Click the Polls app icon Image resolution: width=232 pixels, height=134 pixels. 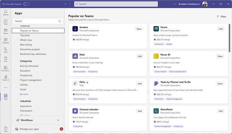(75, 56)
